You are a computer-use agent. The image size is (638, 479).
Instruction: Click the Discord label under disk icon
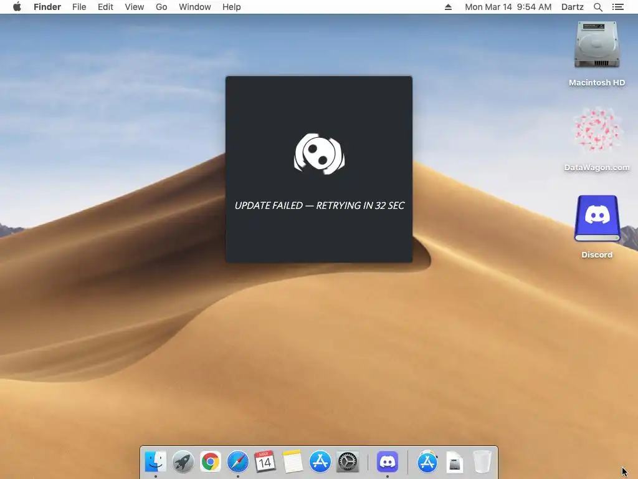tap(597, 254)
